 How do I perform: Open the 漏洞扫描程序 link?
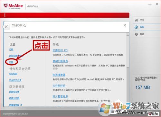pyautogui.click(x=60, y=61)
